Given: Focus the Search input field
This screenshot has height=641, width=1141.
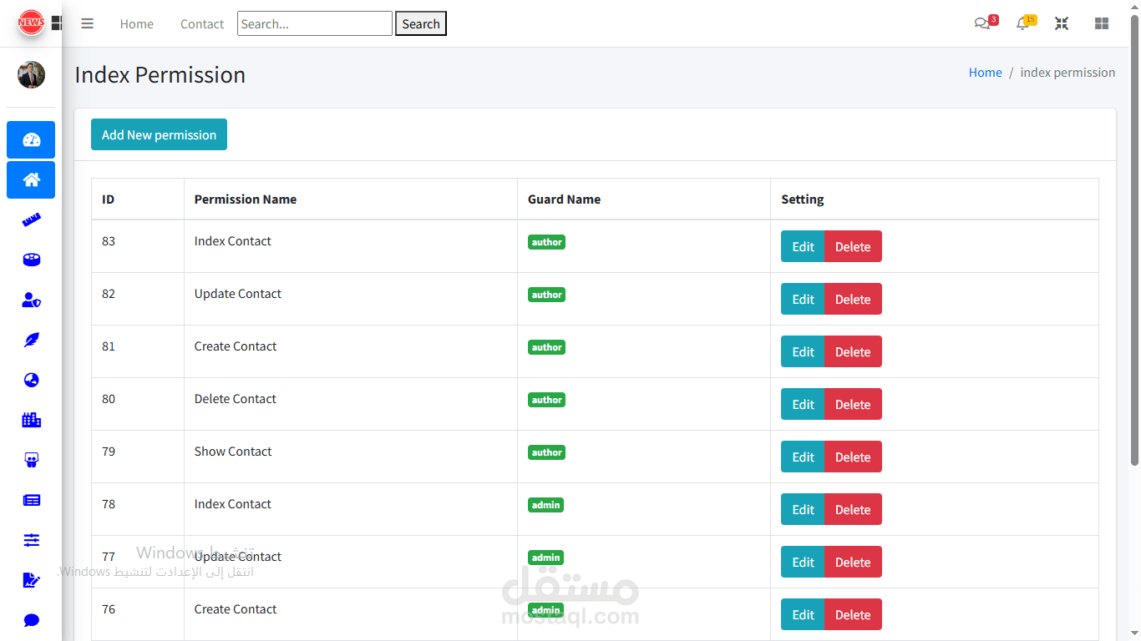Looking at the screenshot, I should (x=315, y=23).
